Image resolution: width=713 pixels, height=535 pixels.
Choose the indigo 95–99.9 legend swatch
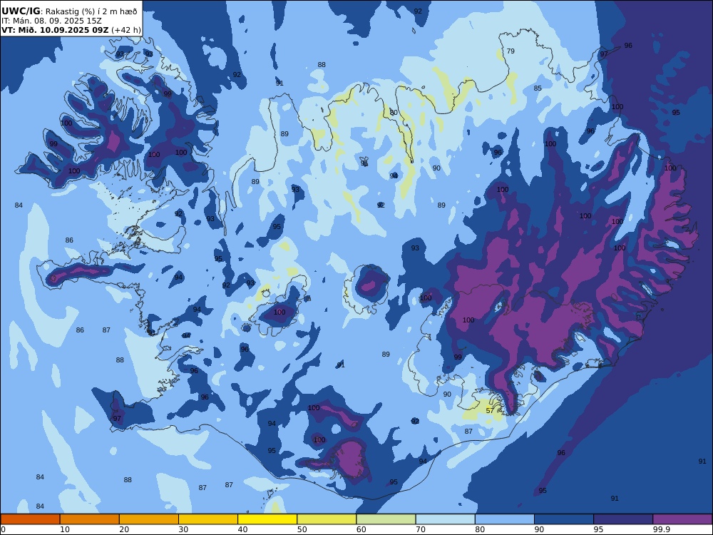[623, 519]
